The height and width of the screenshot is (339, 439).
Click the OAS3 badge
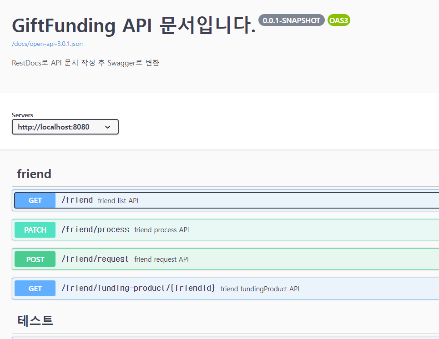click(339, 20)
